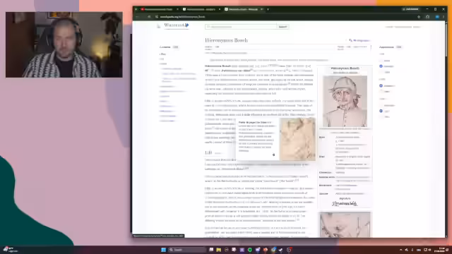Close the Hieronymus Bosch browser tab
Image resolution: width=452 pixels, height=254 pixels.
click(x=261, y=9)
